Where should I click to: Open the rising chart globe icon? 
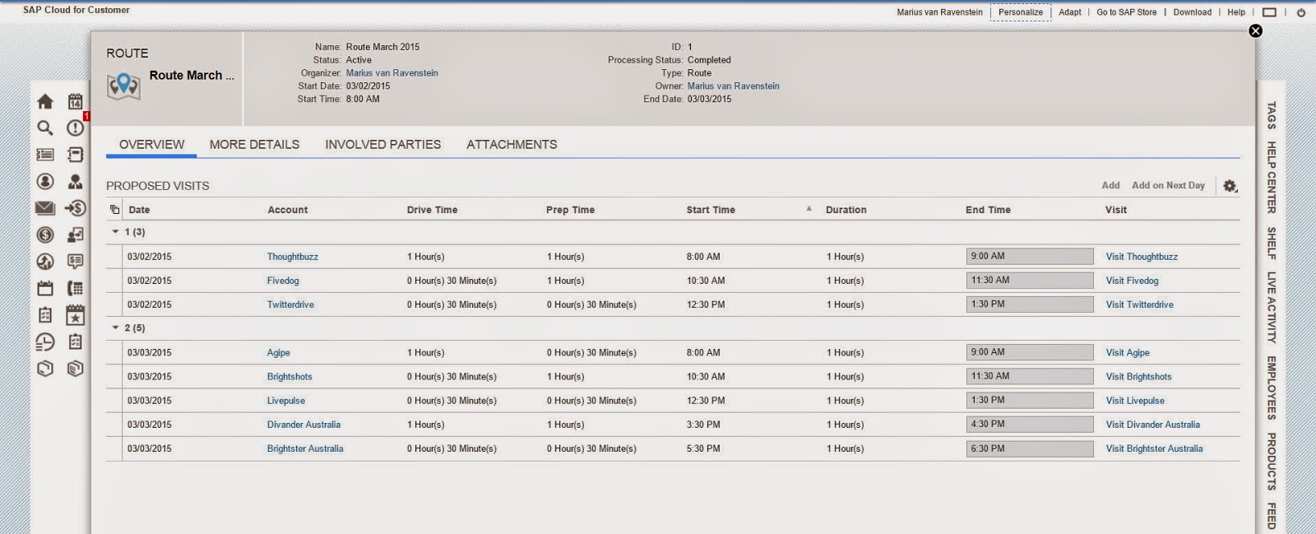click(x=45, y=262)
